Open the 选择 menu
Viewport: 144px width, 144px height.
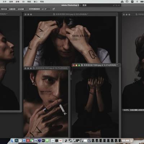[x=11, y=1]
